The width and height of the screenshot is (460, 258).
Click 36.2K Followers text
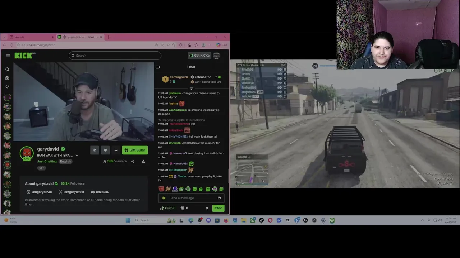pos(73,183)
